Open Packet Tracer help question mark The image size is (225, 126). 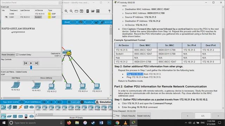pyautogui.click(x=109, y=11)
